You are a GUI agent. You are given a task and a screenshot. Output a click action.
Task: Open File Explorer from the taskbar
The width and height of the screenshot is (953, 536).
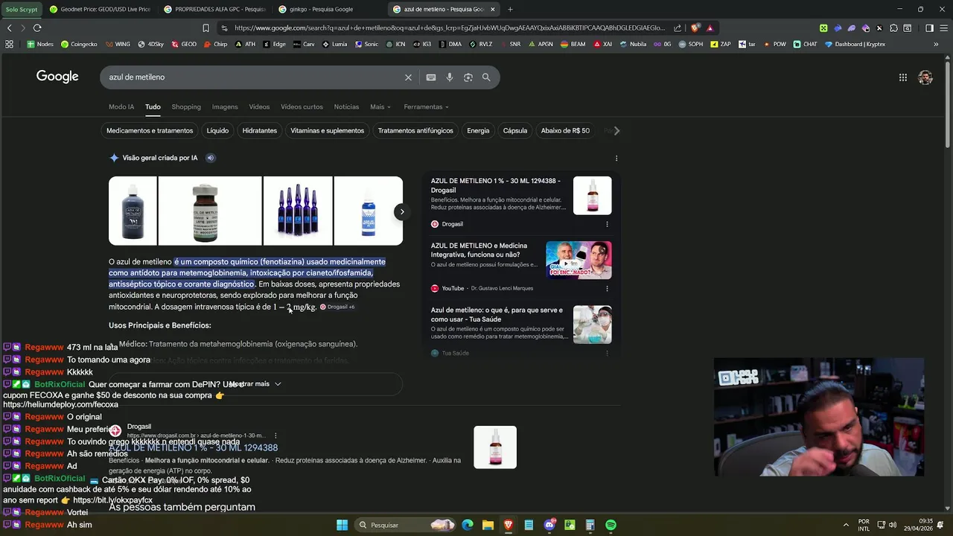coord(488,525)
